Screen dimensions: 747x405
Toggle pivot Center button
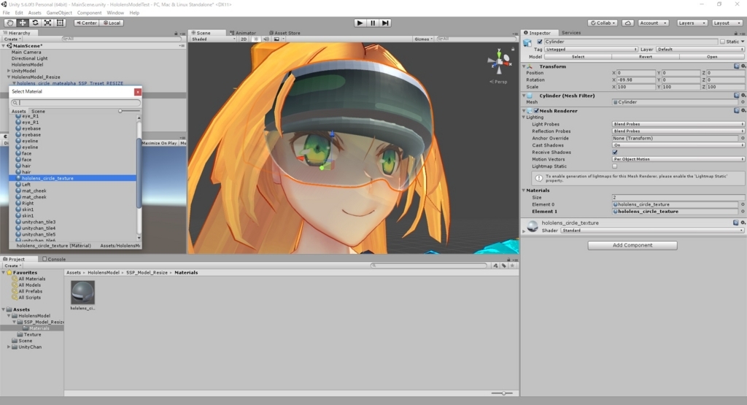[86, 23]
